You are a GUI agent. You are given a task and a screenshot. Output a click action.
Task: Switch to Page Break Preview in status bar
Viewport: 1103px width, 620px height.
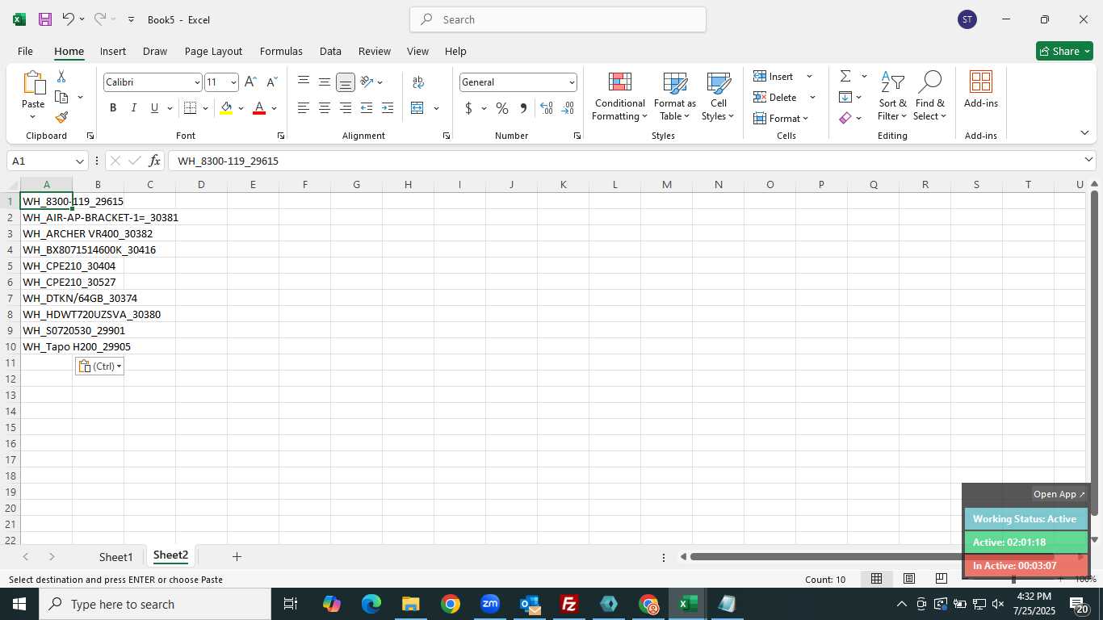942,579
